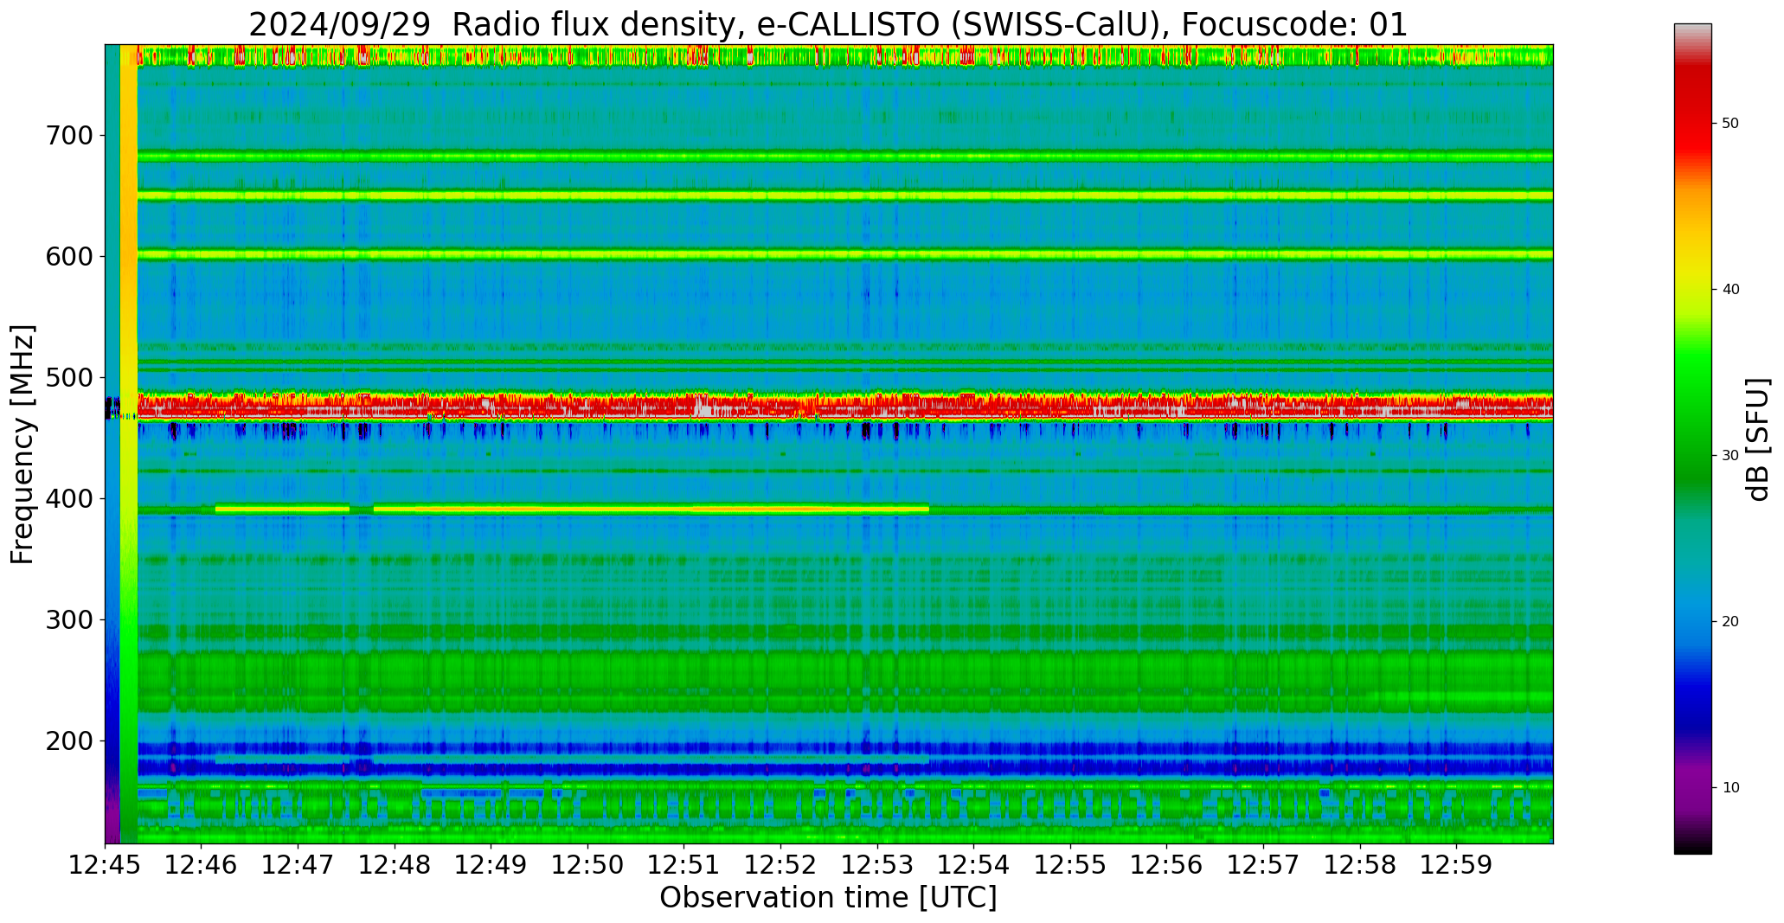Click the plot title mentioning e-CALLISTO
Screen dimensions: 1784x923
(828, 24)
